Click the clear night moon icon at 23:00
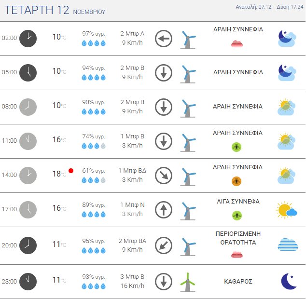The image size is (306, 299). (x=288, y=282)
